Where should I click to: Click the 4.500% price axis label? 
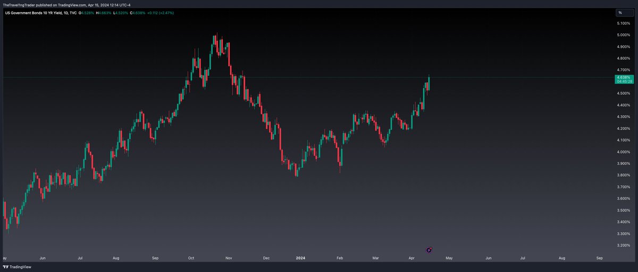[624, 93]
